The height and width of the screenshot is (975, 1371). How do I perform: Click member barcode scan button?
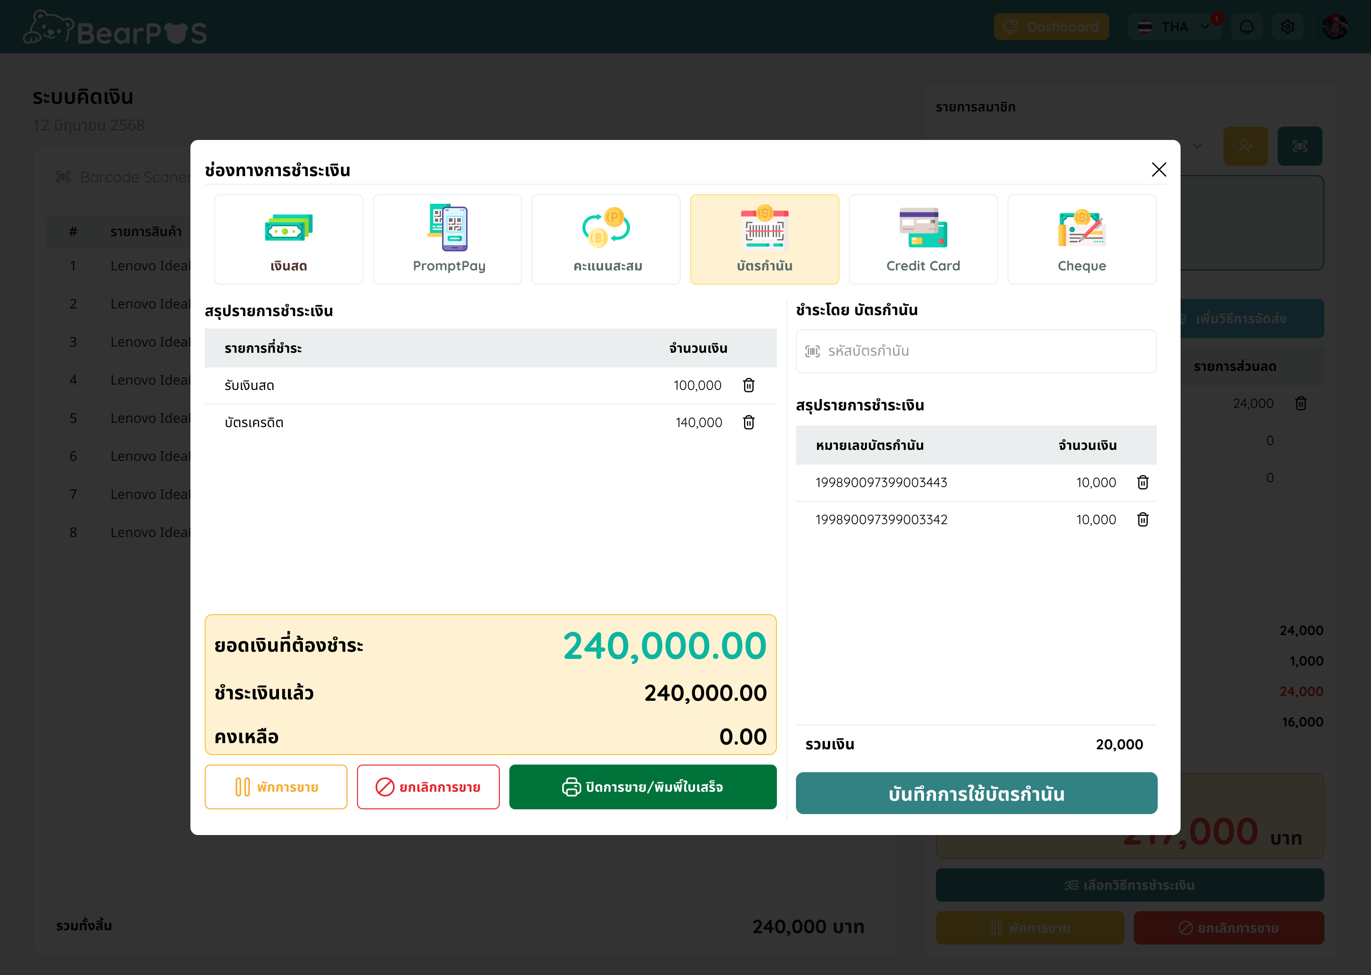(1300, 146)
